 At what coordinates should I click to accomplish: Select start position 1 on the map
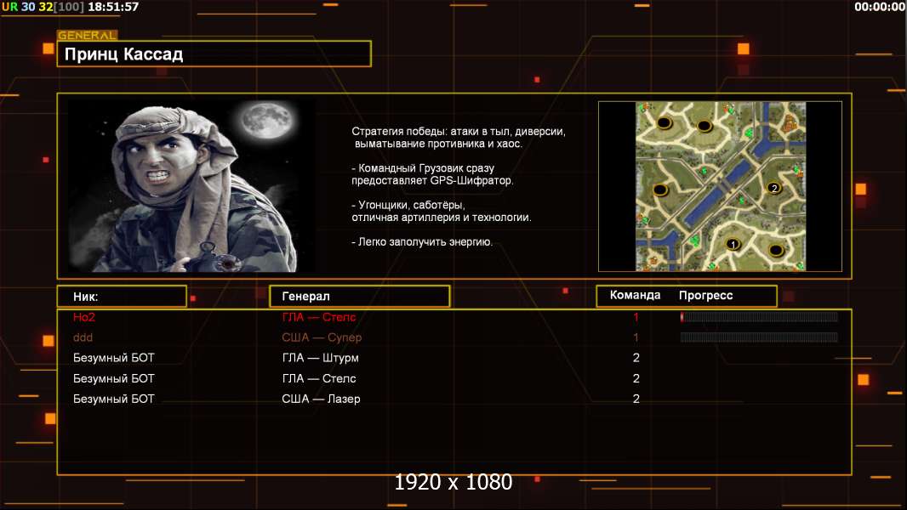(733, 244)
